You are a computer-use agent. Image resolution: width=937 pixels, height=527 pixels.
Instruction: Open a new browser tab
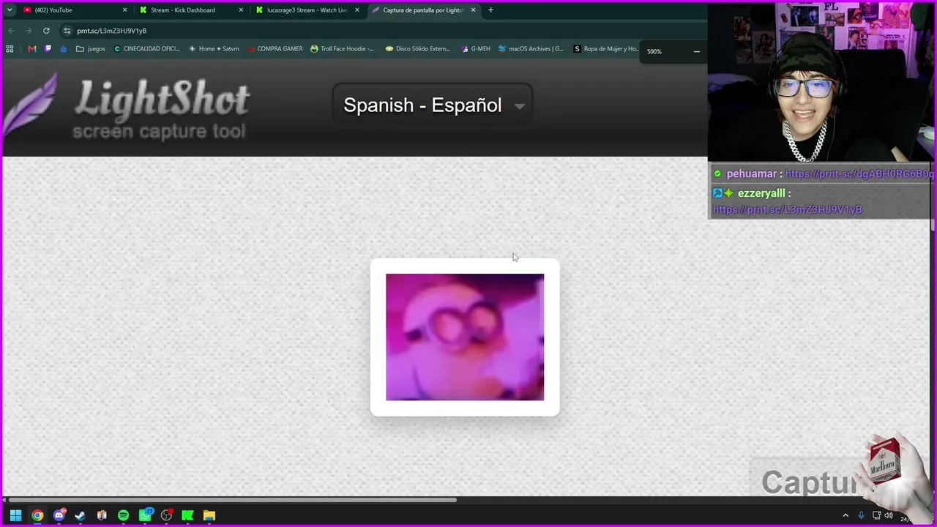pyautogui.click(x=490, y=10)
